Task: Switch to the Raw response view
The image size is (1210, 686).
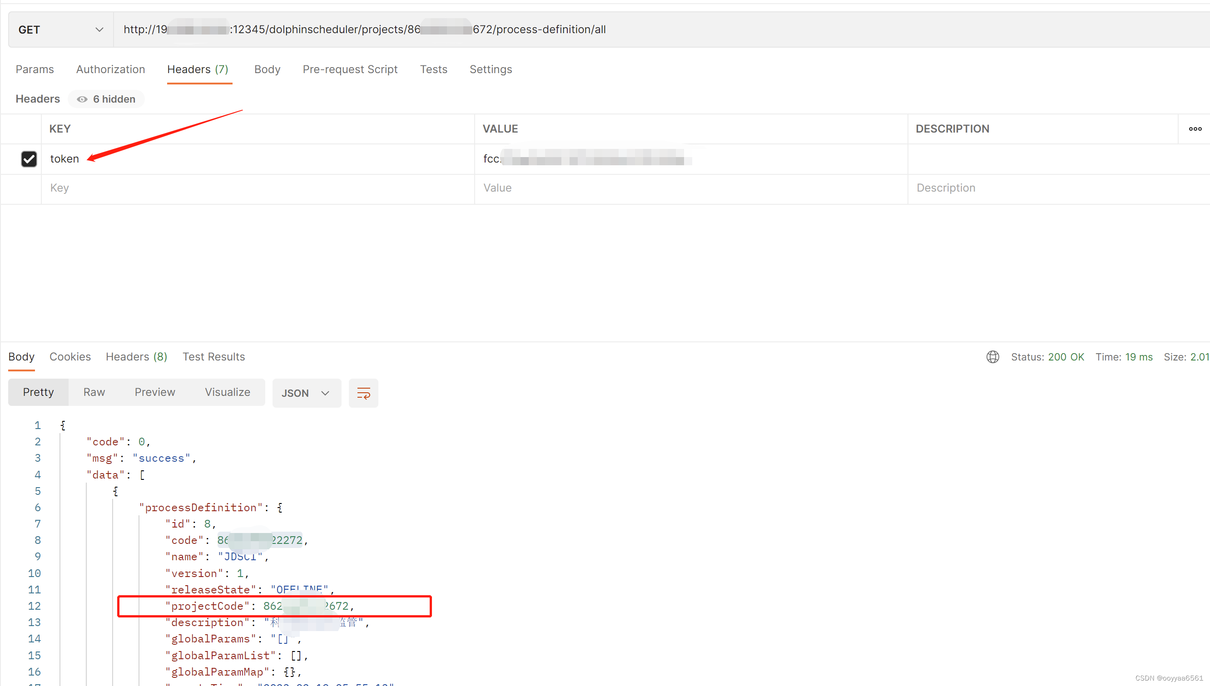Action: point(94,392)
